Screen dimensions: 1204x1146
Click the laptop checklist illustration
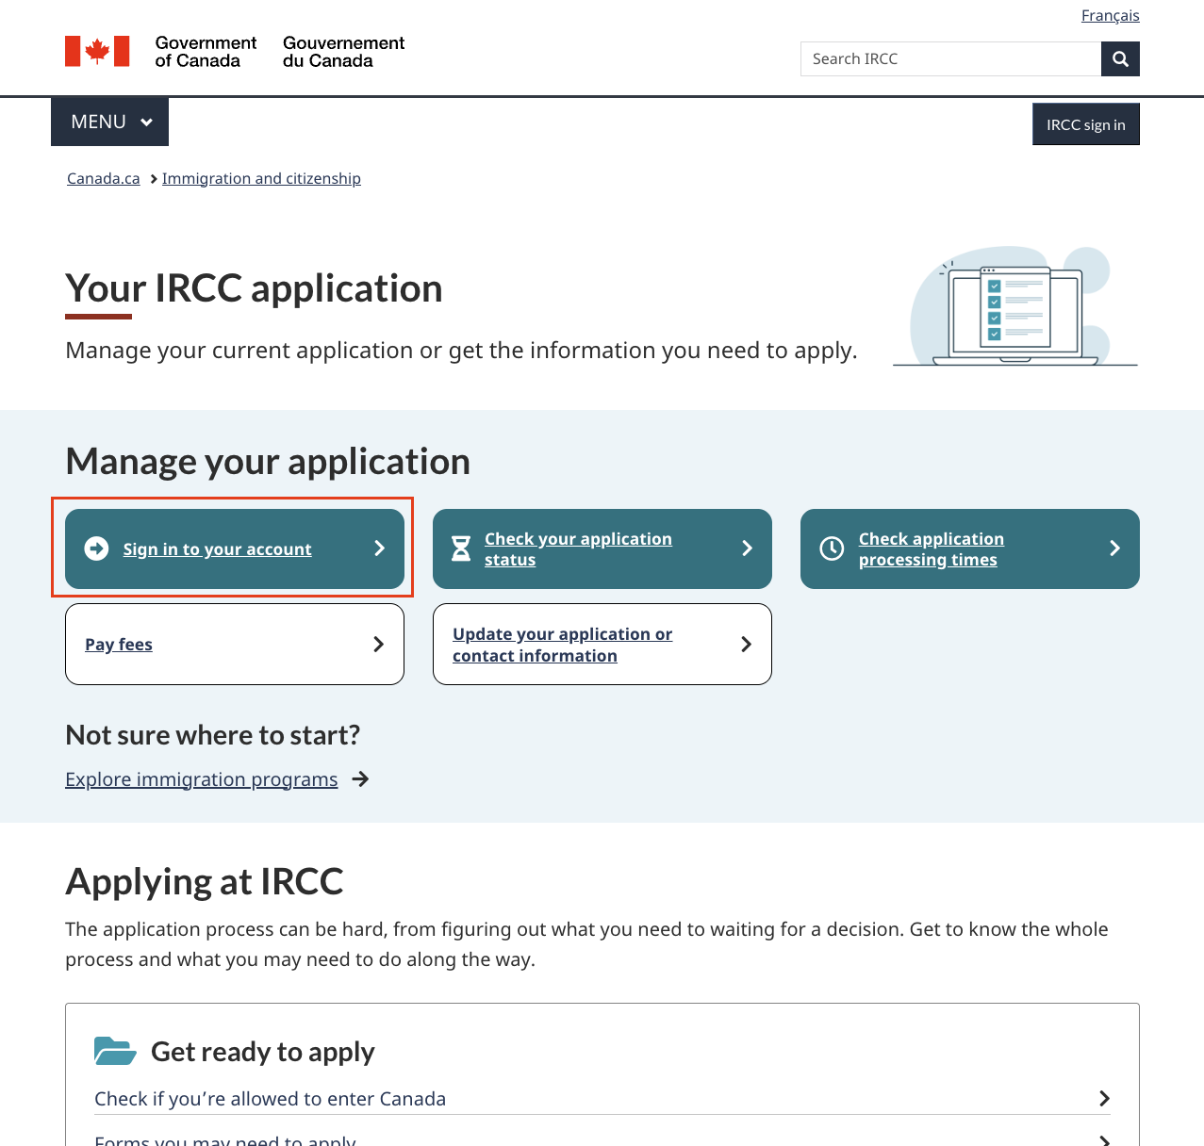click(1015, 308)
